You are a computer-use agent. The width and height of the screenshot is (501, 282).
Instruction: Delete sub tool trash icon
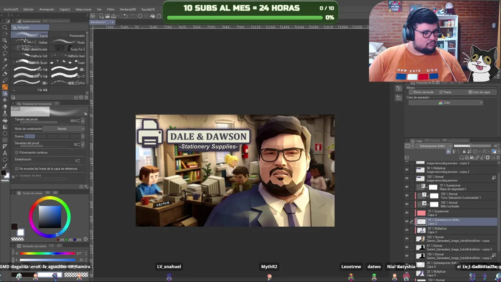87,98
